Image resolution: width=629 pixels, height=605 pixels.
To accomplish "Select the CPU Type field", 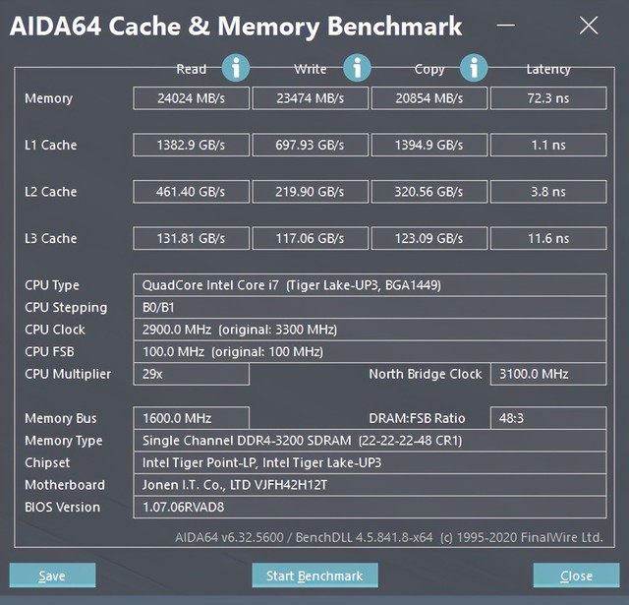I will pos(370,285).
